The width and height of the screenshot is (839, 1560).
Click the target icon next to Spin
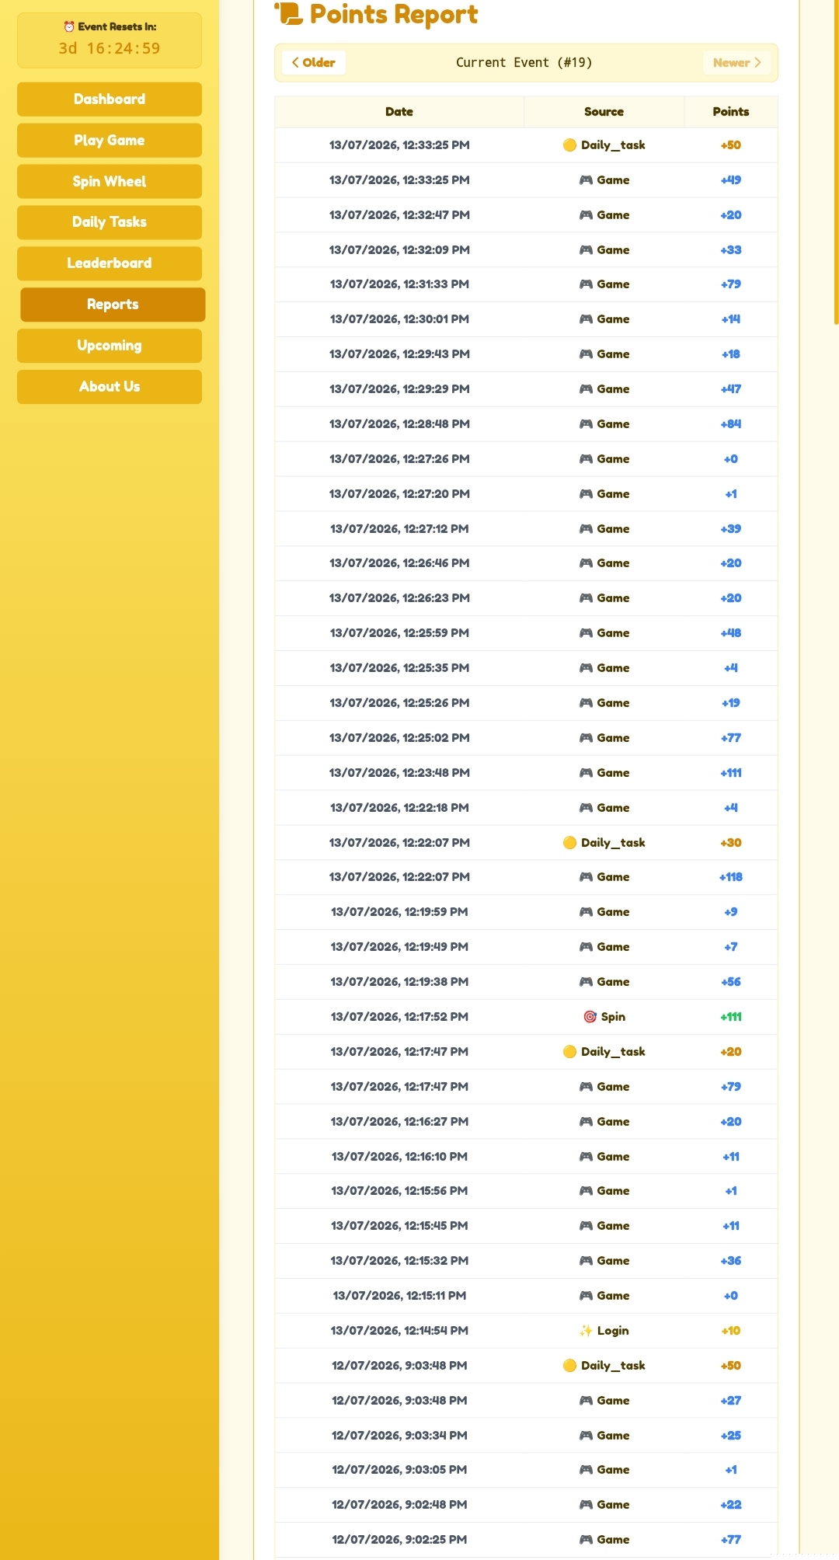590,1017
